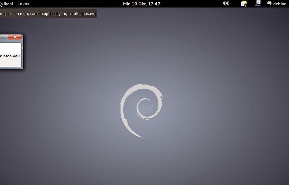Open the Aplikasi menu at panel edge
Screen dimensions: 289x185
tap(6, 4)
